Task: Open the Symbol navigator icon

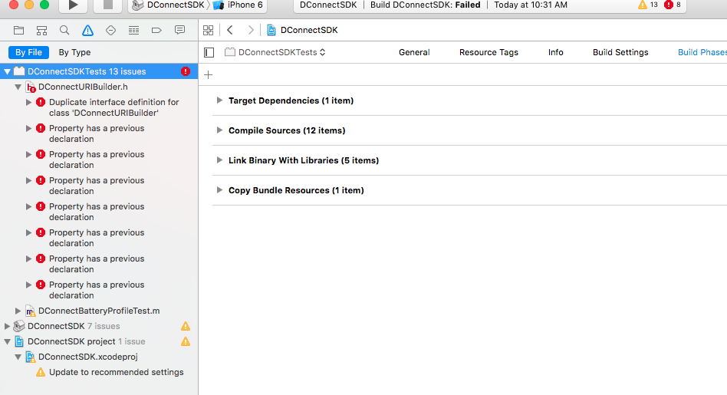Action: [x=41, y=30]
